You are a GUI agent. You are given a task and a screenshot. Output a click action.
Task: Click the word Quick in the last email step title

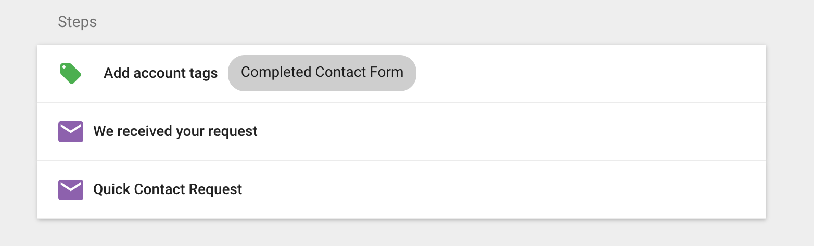pos(111,189)
